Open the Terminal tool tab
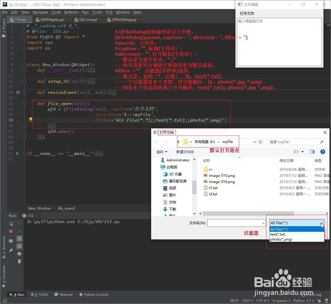 pos(63,294)
